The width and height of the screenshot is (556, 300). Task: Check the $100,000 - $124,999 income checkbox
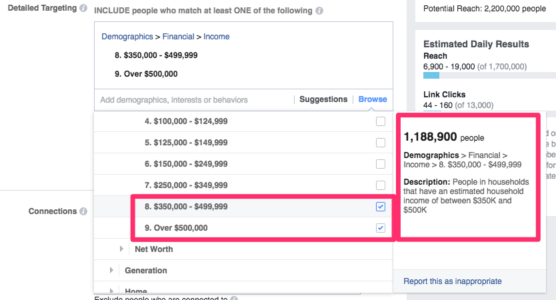coord(381,121)
